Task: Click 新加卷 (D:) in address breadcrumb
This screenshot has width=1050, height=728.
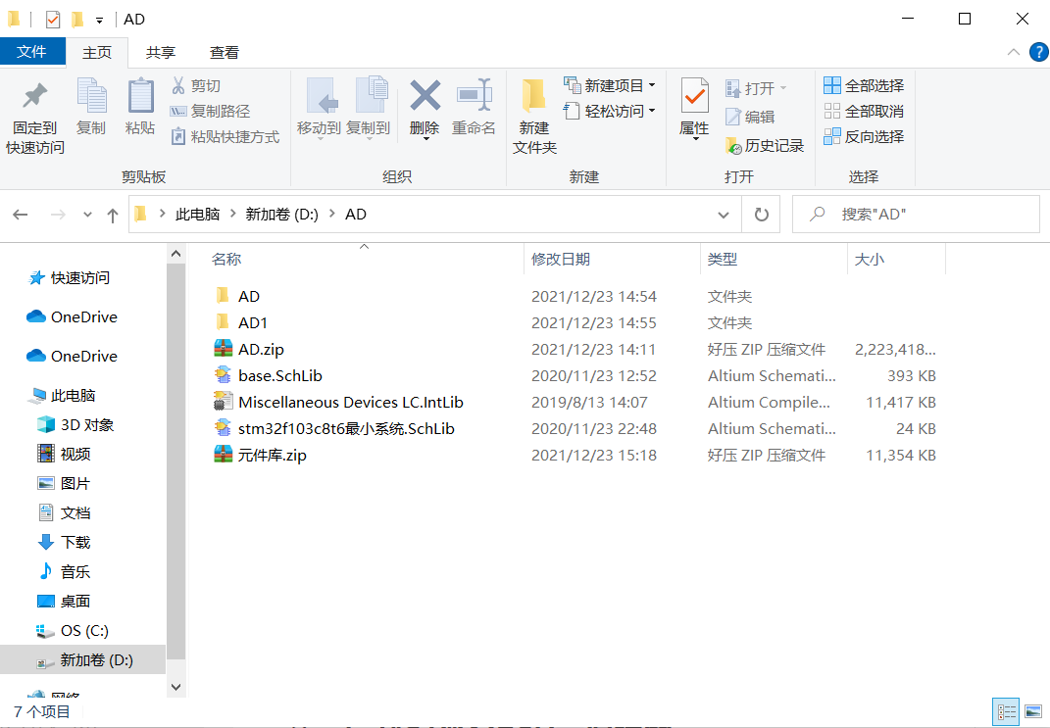Action: tap(282, 215)
